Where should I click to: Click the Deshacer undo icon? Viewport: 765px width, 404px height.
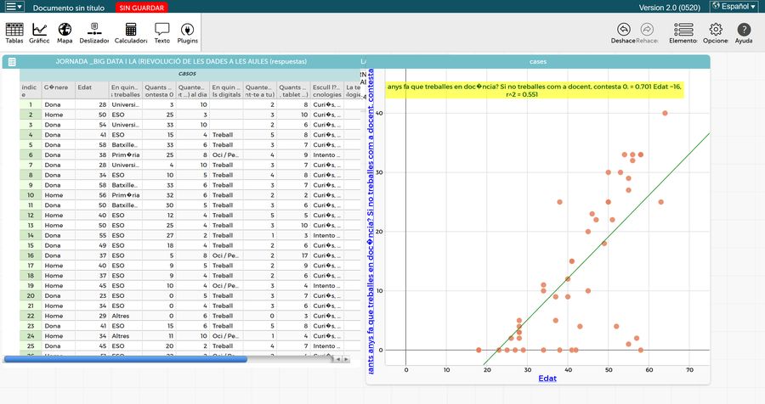click(624, 32)
